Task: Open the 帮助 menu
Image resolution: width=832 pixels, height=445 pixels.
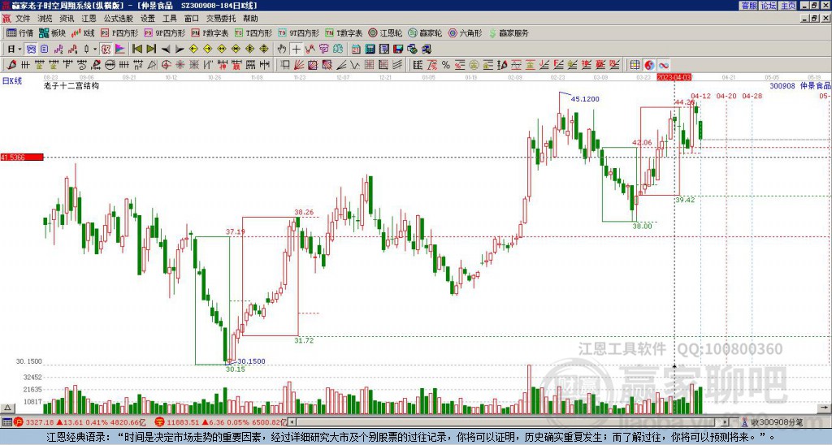Action: (250, 19)
